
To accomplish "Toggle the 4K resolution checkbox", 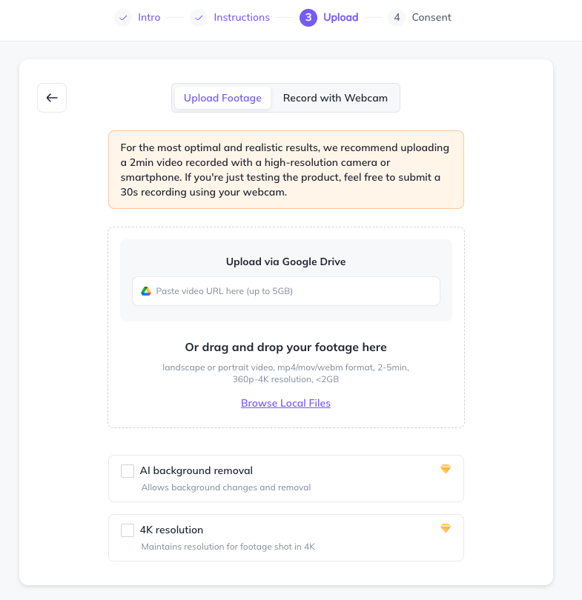I will coord(128,530).
